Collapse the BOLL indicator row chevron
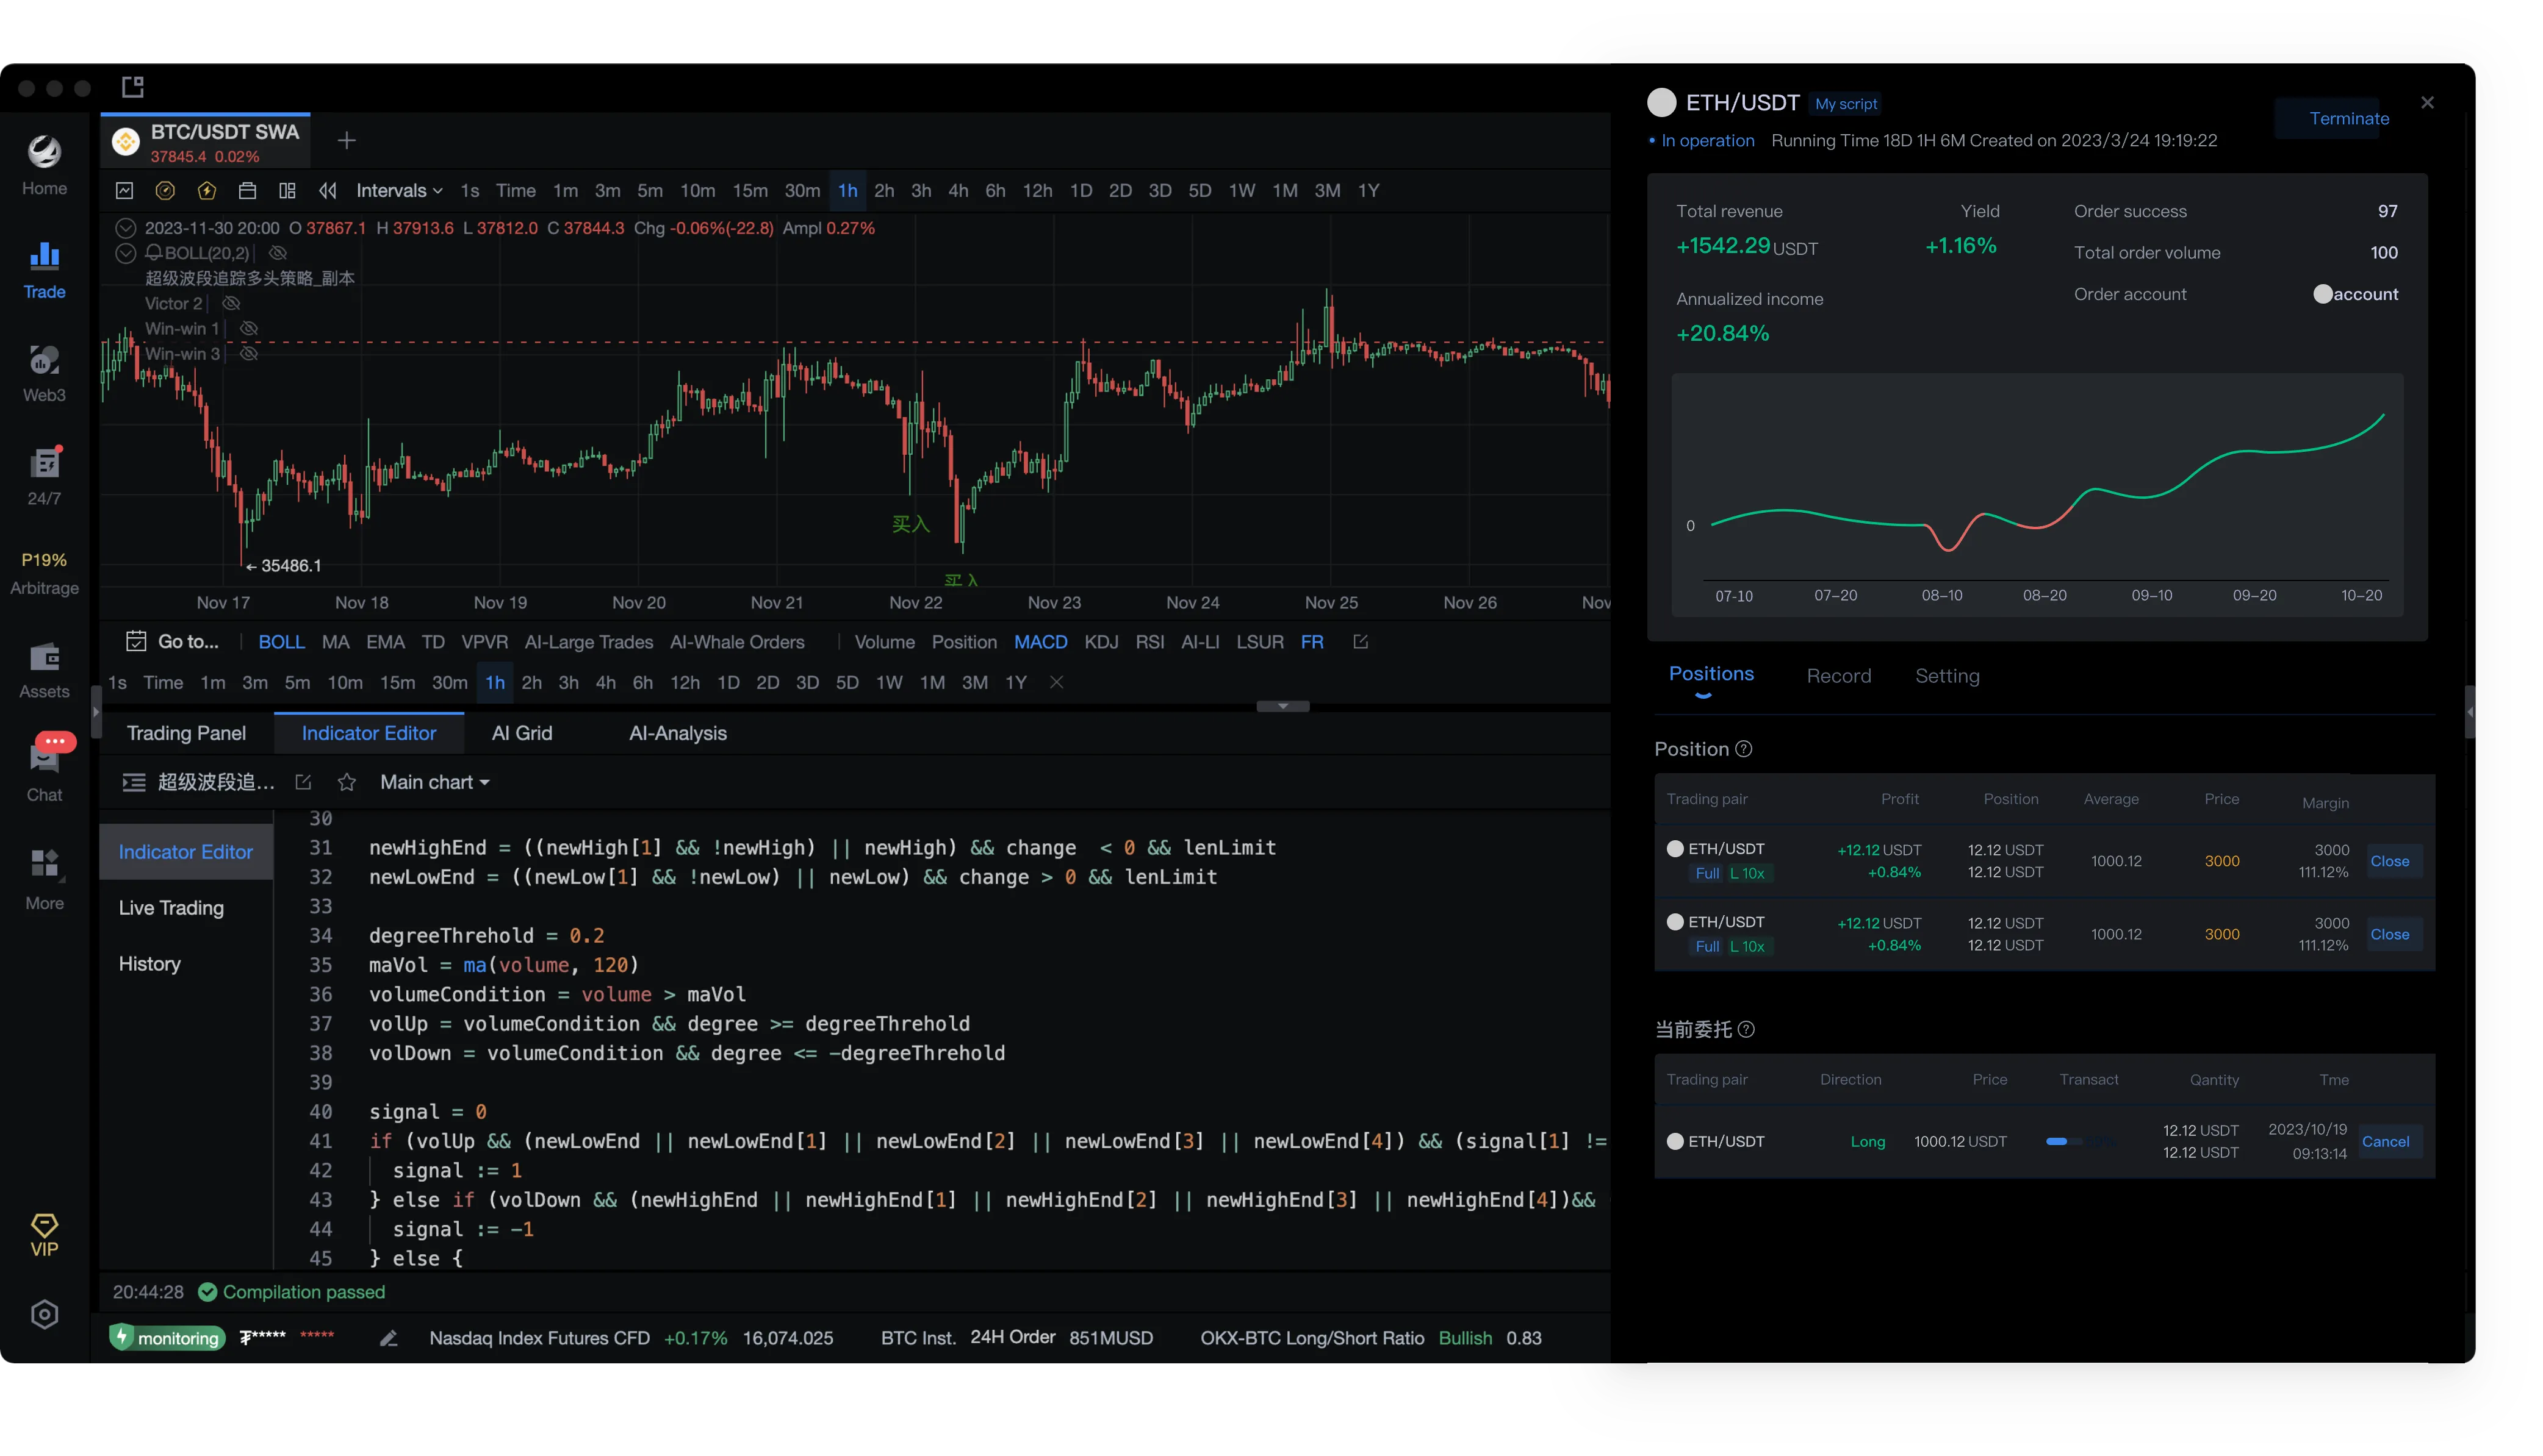The height and width of the screenshot is (1456, 2543). pos(125,253)
